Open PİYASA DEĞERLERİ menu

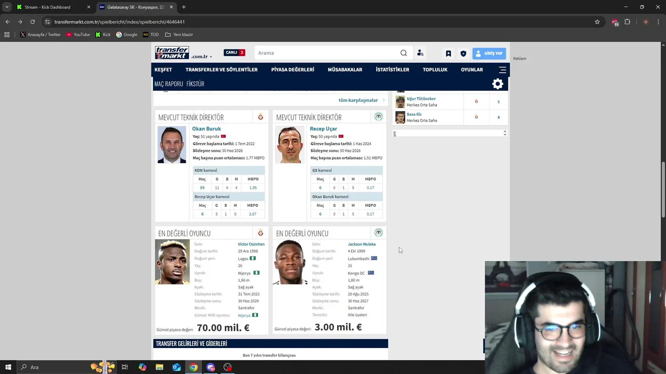(292, 70)
